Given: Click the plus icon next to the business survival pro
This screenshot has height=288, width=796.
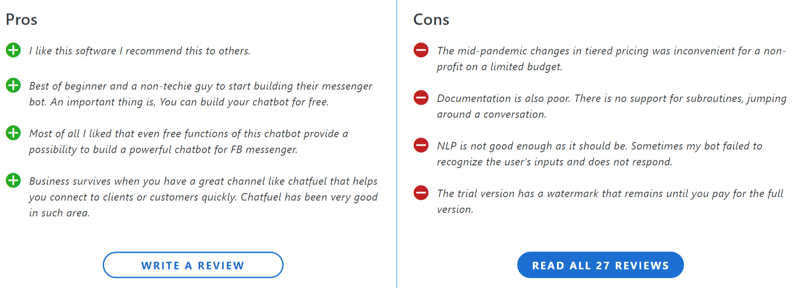Looking at the screenshot, I should point(12,181).
